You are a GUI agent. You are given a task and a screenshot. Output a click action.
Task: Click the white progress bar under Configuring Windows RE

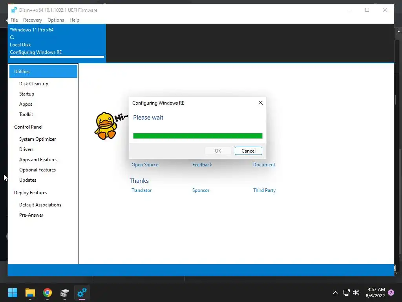pos(57,57)
